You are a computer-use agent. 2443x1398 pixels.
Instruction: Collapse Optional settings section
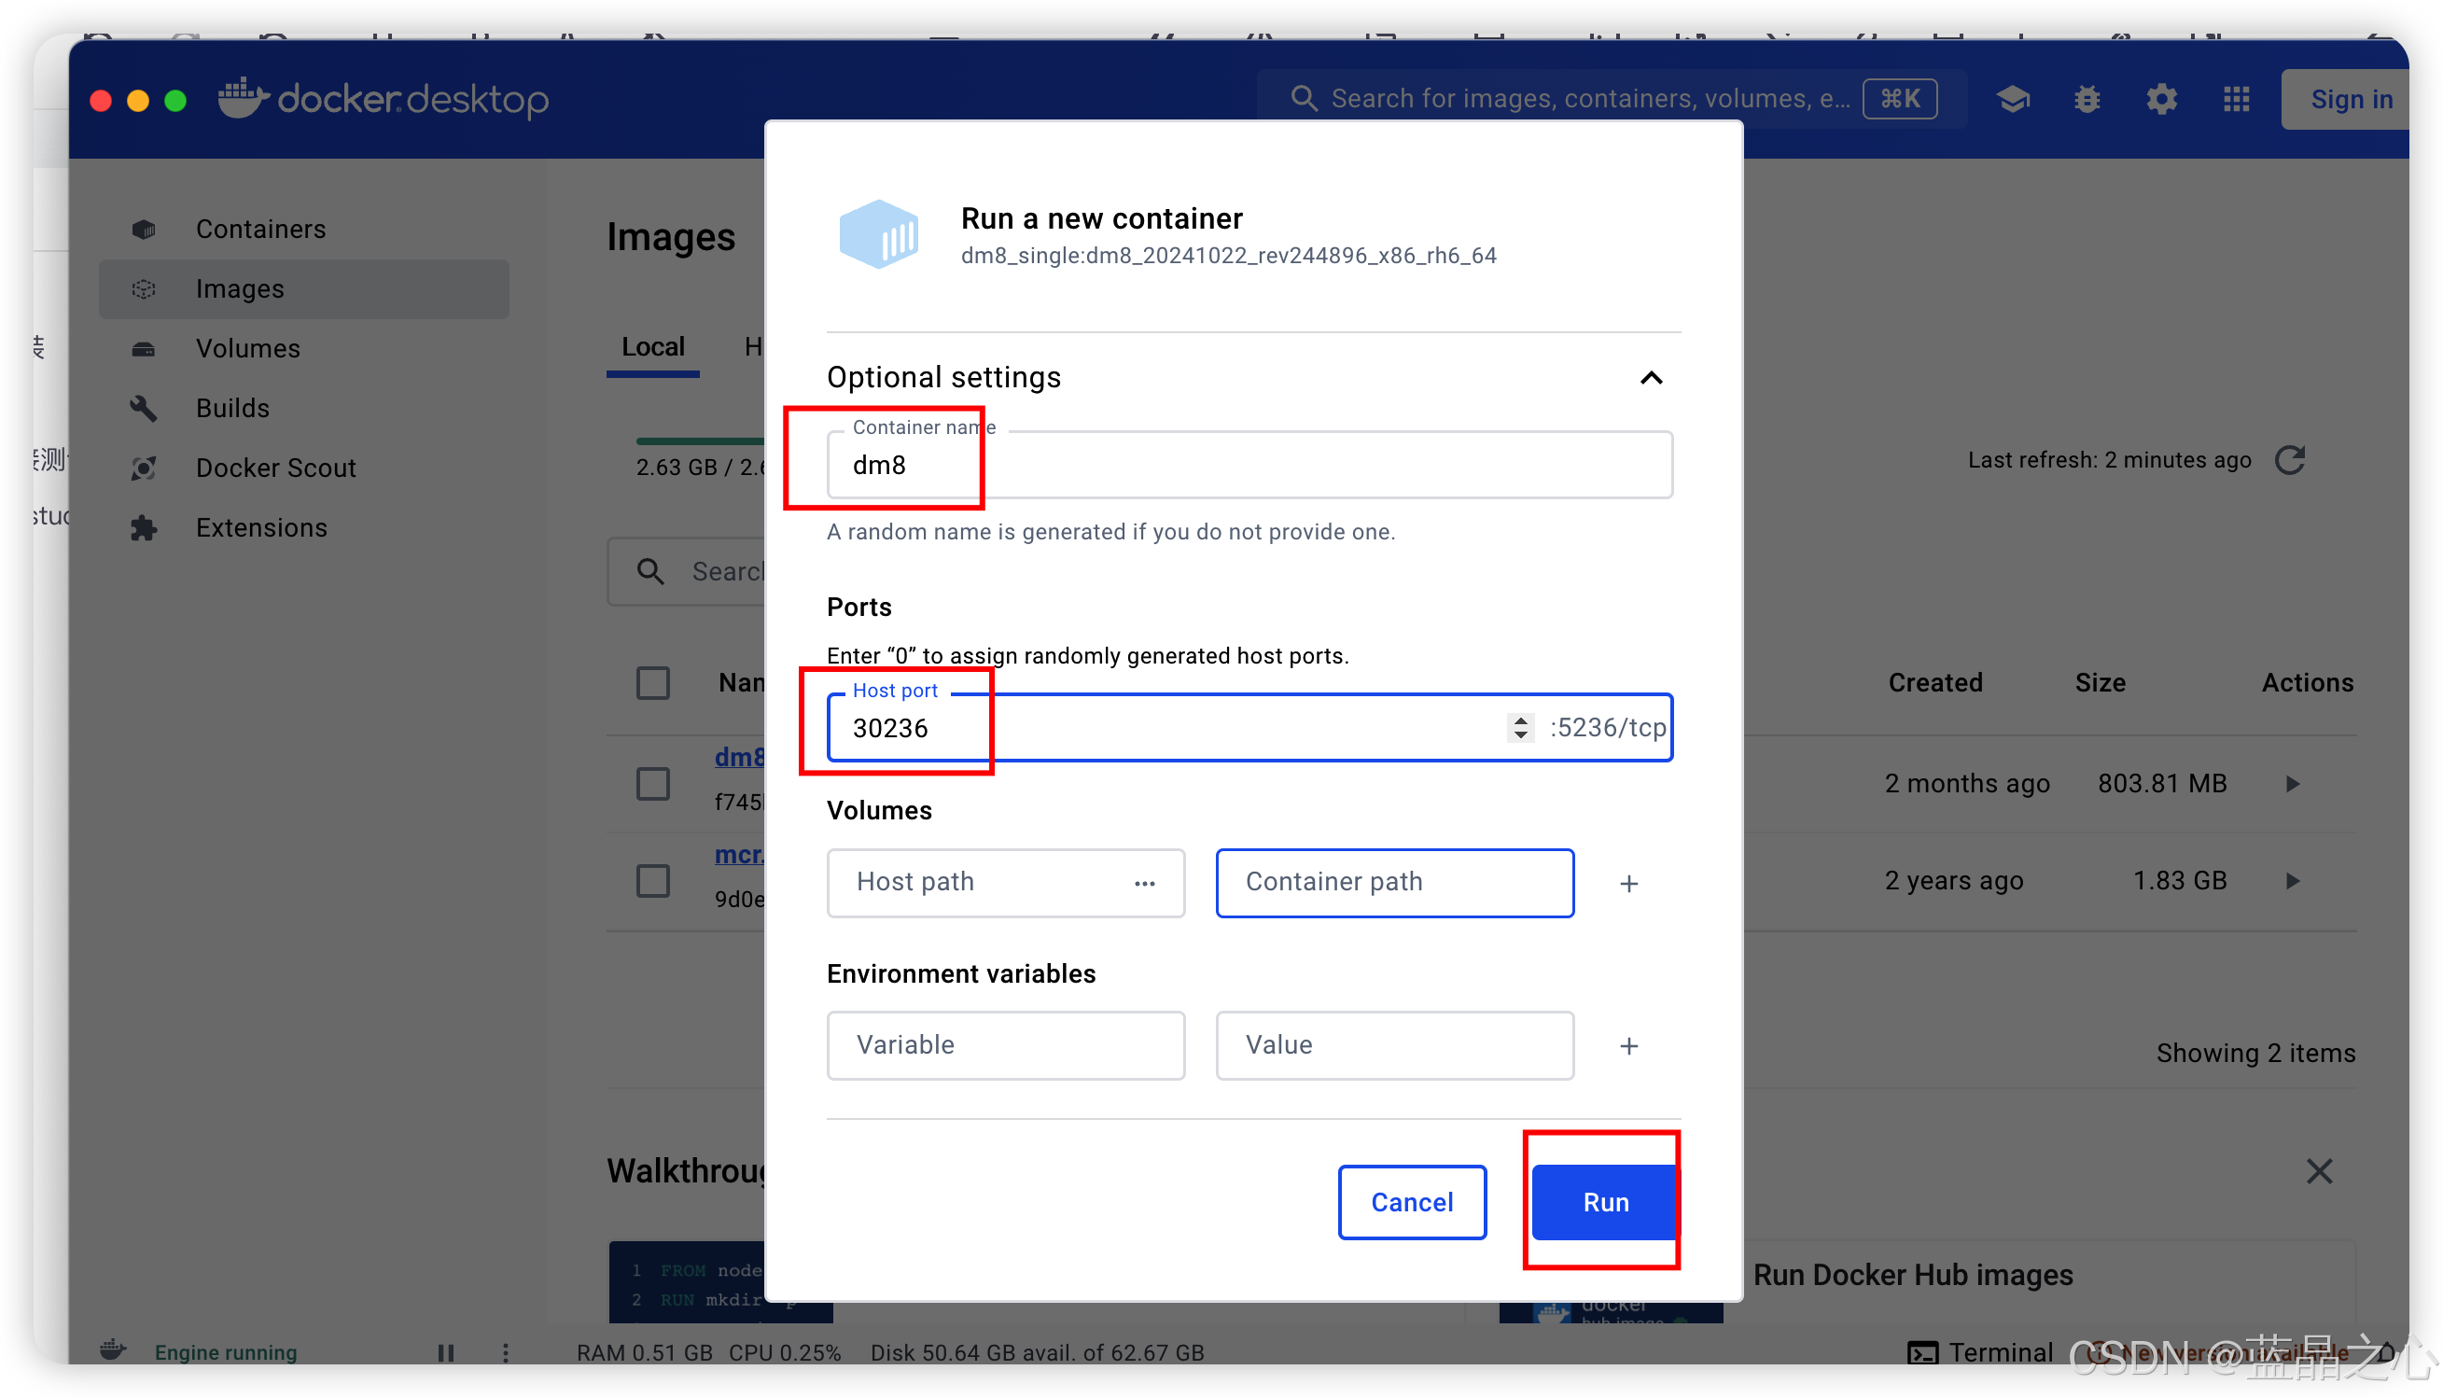point(1651,377)
